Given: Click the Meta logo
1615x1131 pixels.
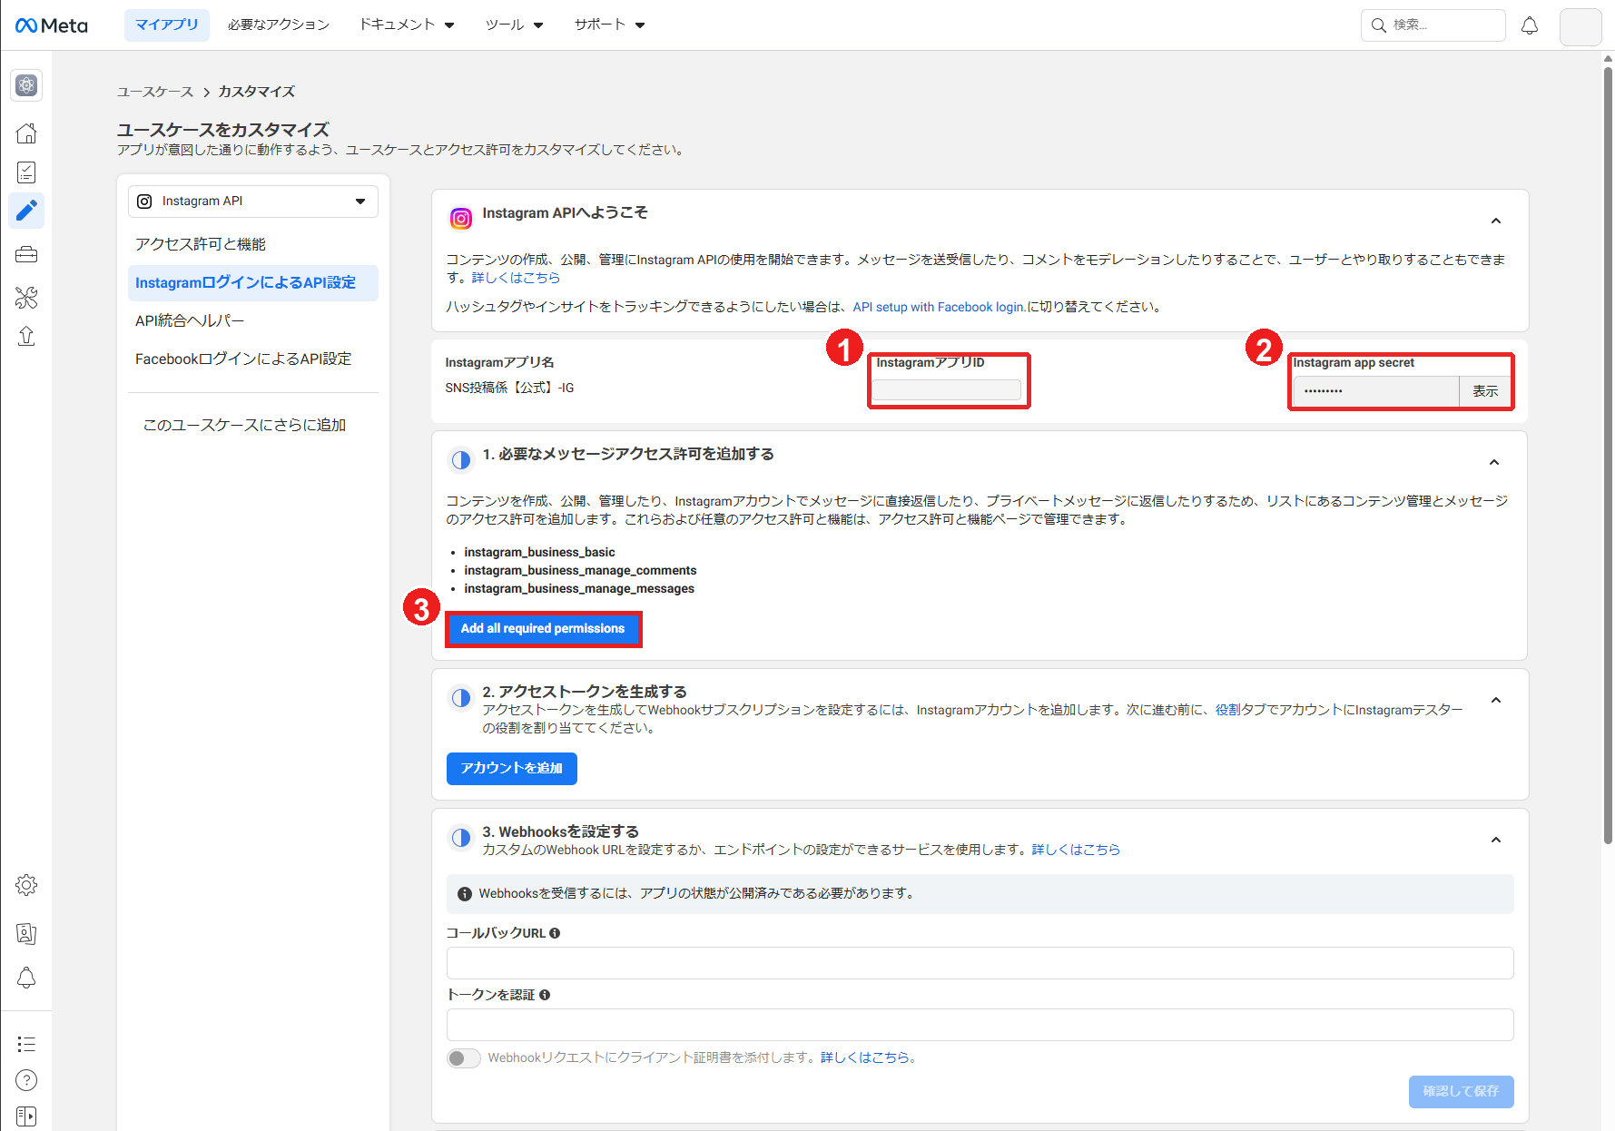Looking at the screenshot, I should (x=52, y=25).
